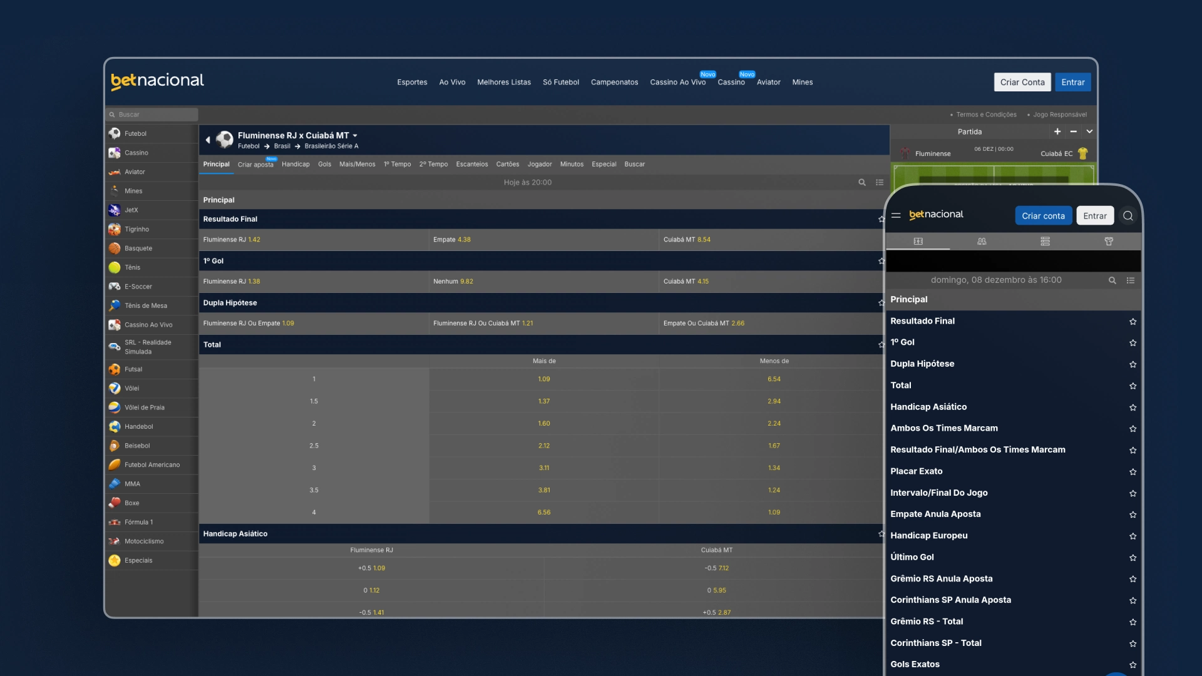Image resolution: width=1202 pixels, height=676 pixels.
Task: Click Criar Conta button on main nav
Action: 1021,82
